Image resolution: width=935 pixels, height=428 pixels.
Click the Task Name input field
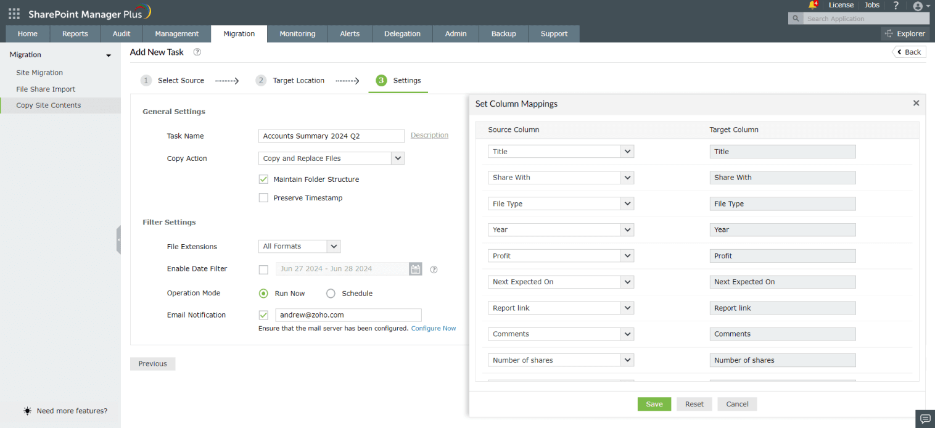(x=331, y=136)
